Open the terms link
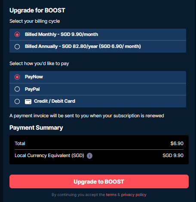The image size is (196, 202). tap(111, 195)
